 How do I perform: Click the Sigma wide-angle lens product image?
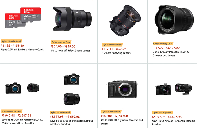[73, 19]
